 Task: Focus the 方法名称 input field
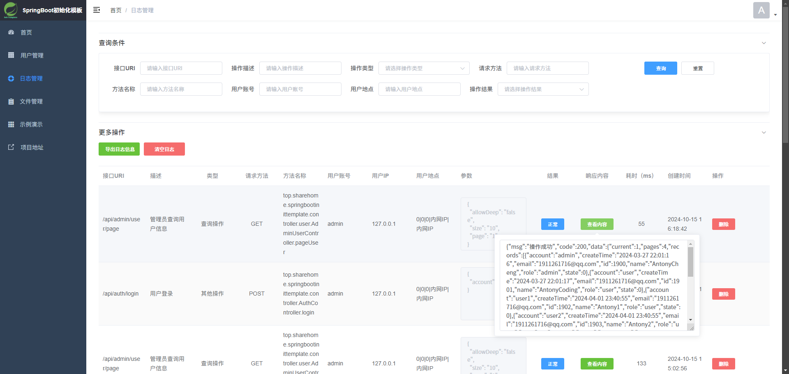click(181, 89)
